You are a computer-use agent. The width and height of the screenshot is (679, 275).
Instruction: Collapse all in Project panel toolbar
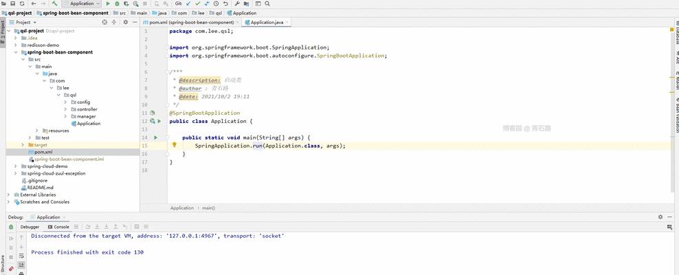114,22
